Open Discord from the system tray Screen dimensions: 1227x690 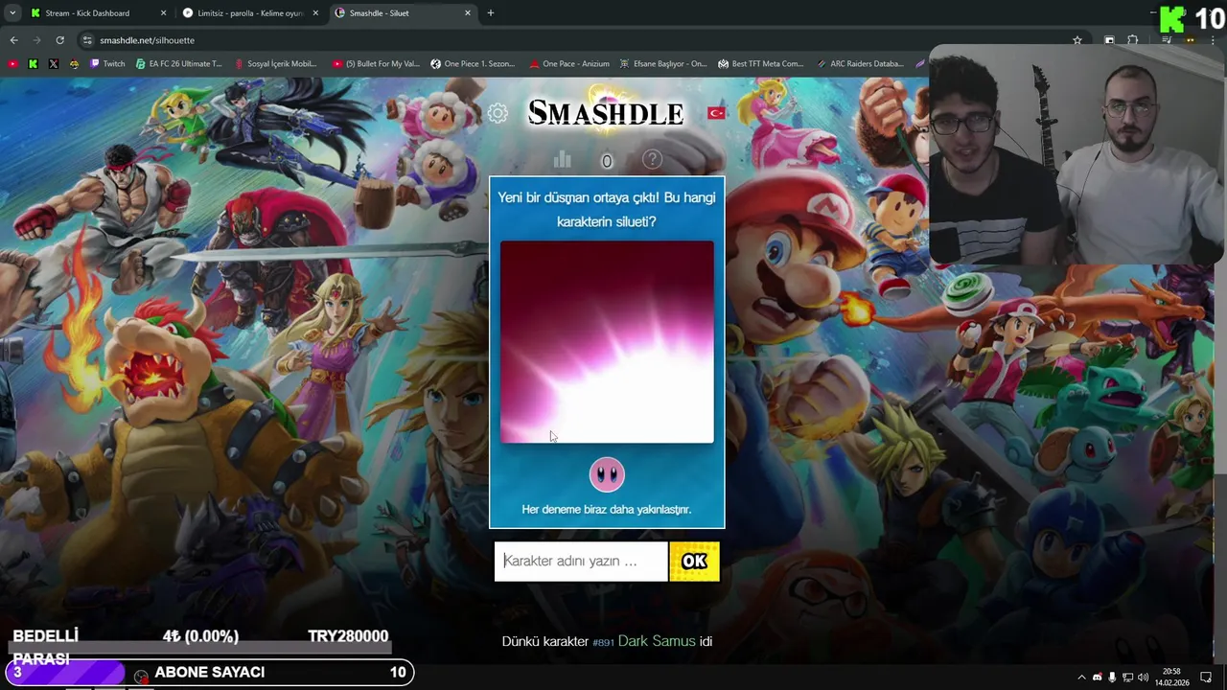click(x=1098, y=678)
